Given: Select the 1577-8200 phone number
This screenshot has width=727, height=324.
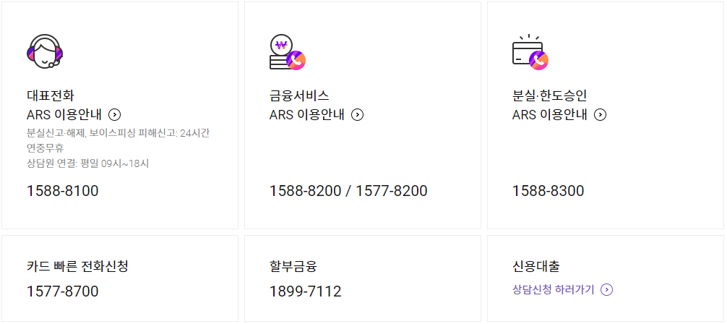Looking at the screenshot, I should click(x=391, y=191).
